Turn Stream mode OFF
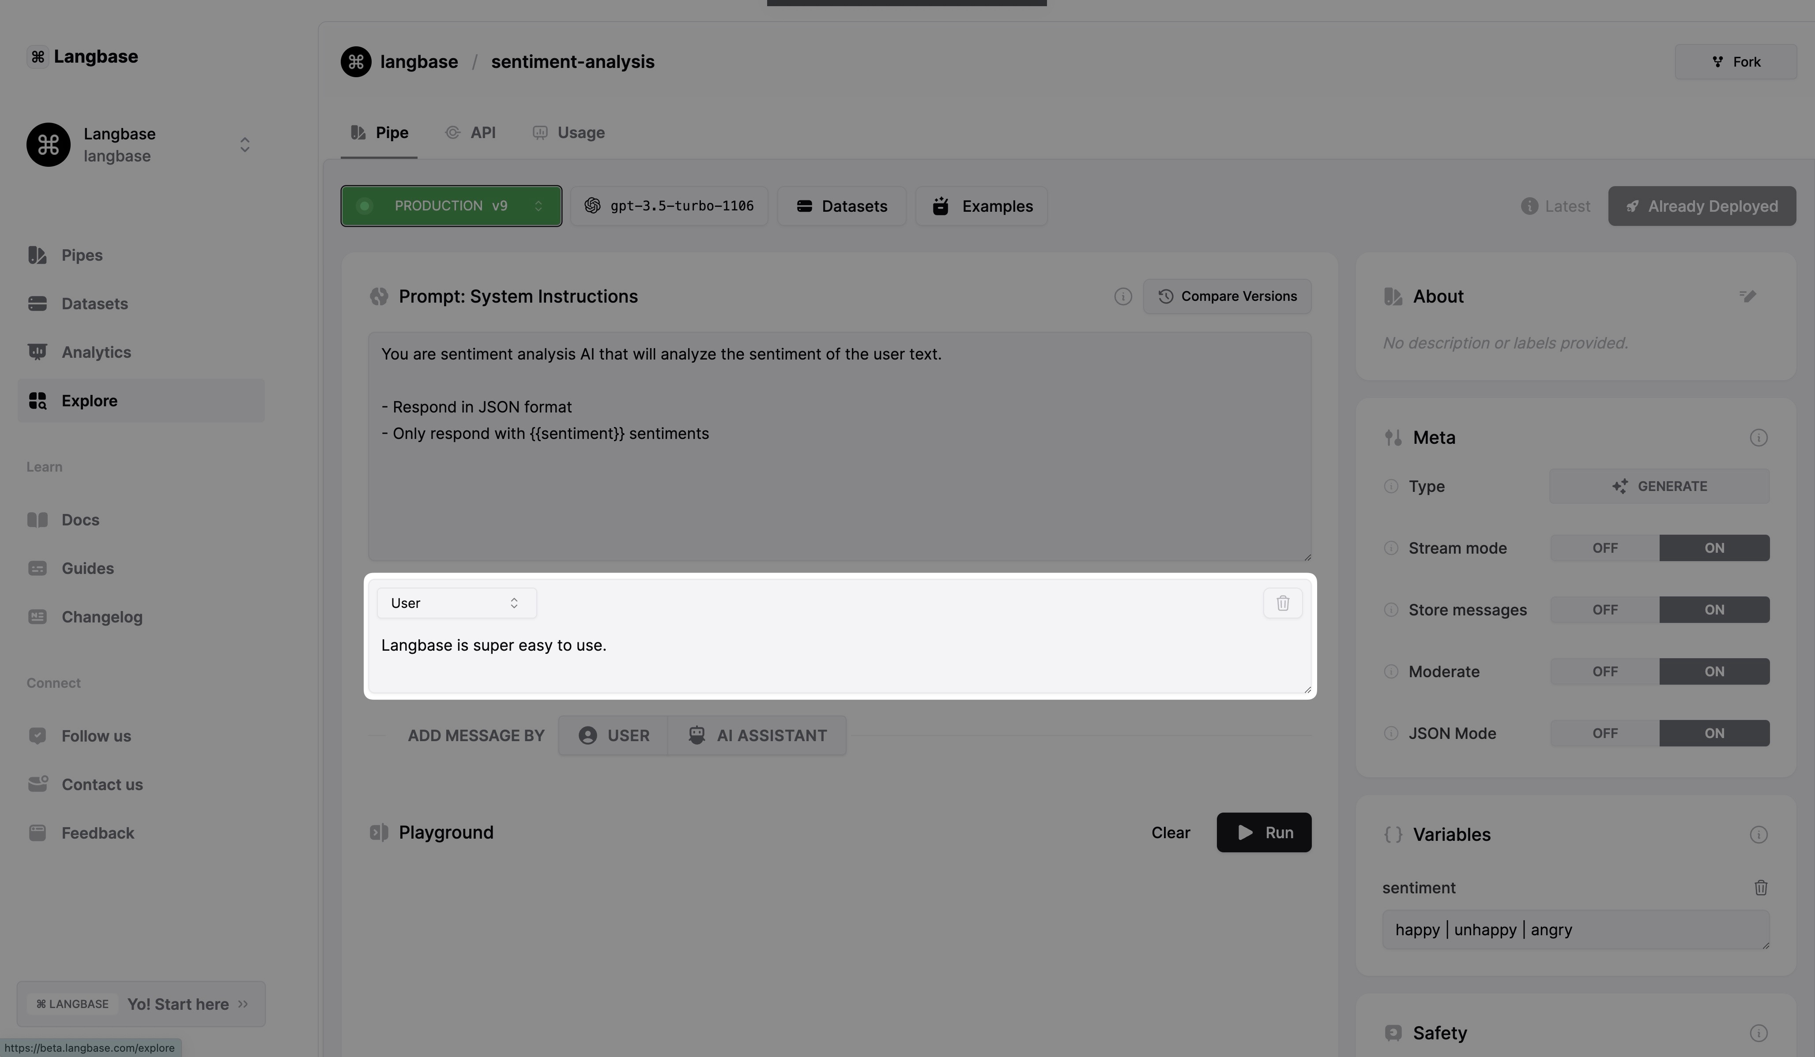Image resolution: width=1815 pixels, height=1057 pixels. (x=1604, y=548)
